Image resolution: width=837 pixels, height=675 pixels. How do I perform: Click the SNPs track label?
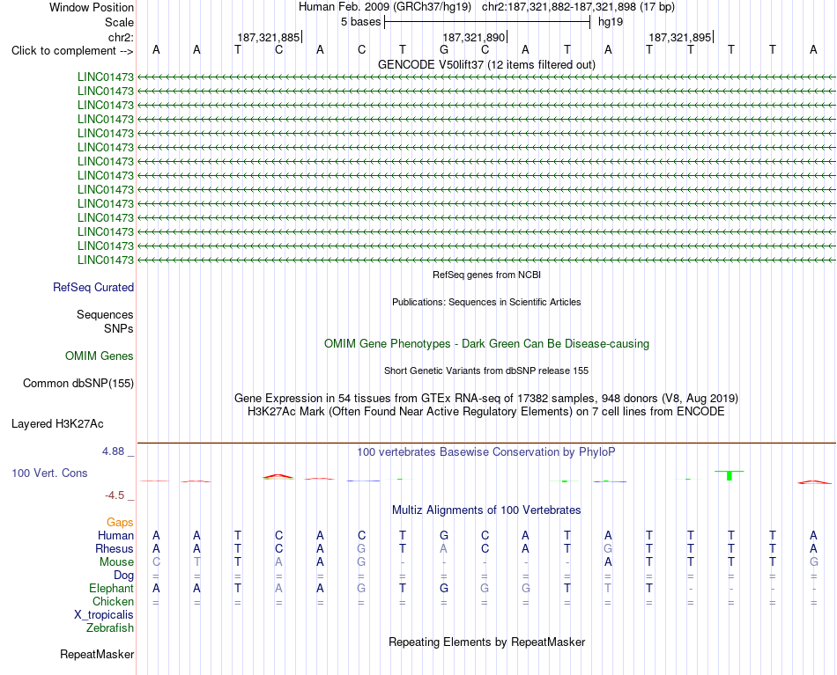[x=119, y=328]
